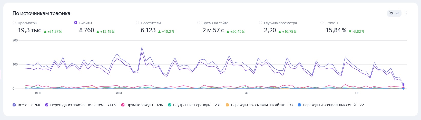The width and height of the screenshot is (421, 120).
Task: Toggle the Внутренние переходы series checkbox
Action: 170,105
